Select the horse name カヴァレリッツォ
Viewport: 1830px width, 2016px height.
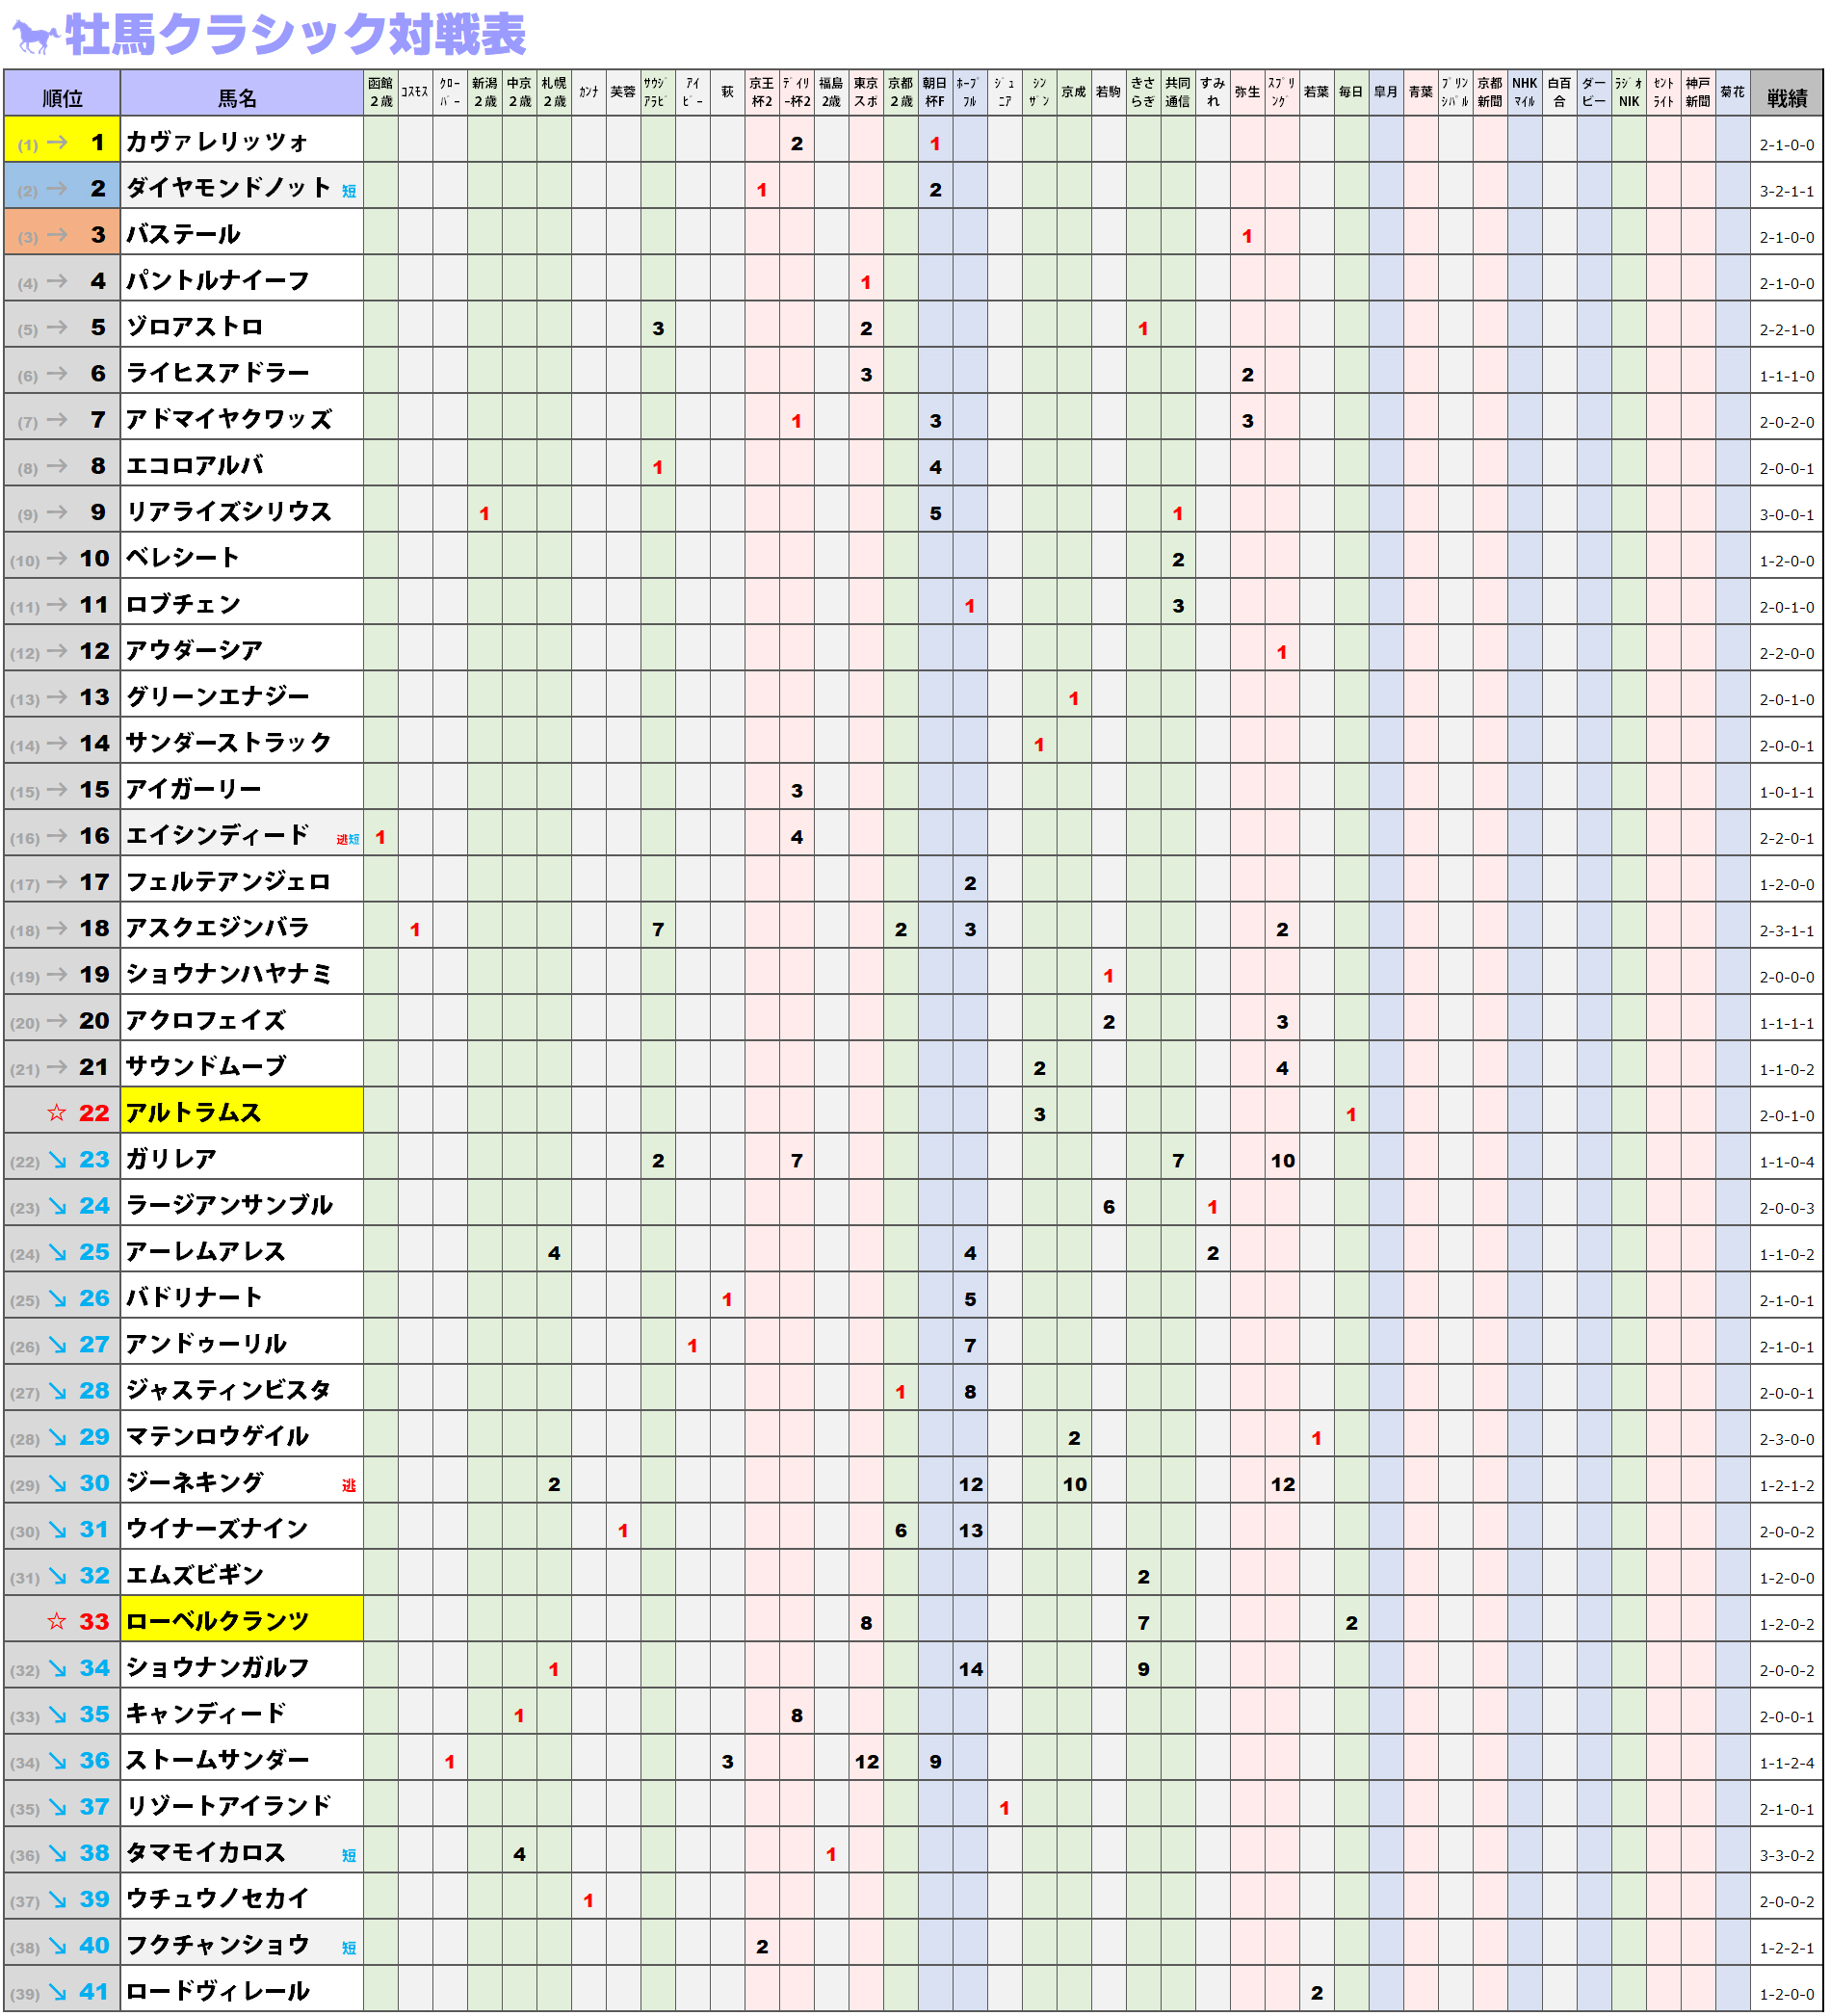coord(217,142)
